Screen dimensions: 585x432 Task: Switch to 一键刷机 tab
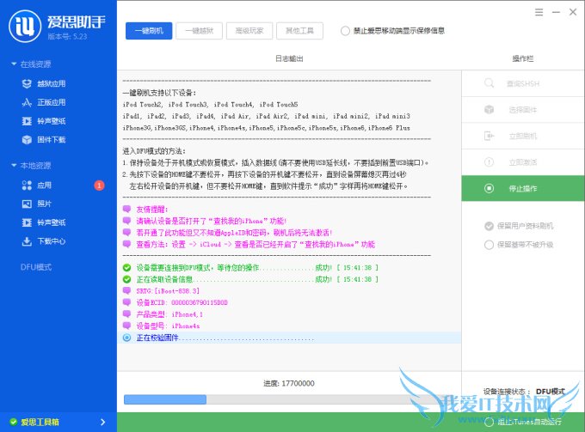click(149, 31)
